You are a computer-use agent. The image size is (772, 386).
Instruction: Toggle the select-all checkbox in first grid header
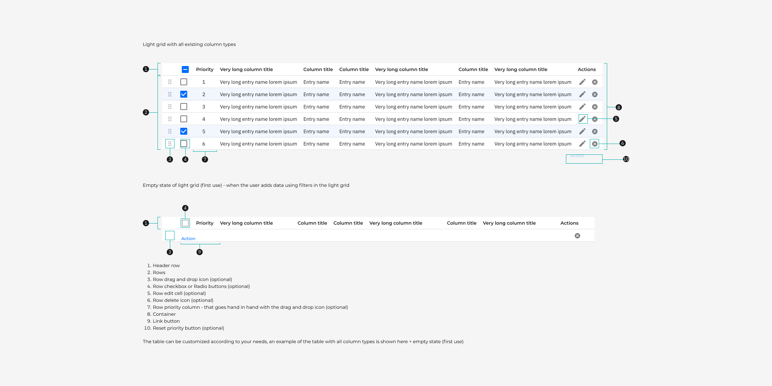click(x=185, y=69)
